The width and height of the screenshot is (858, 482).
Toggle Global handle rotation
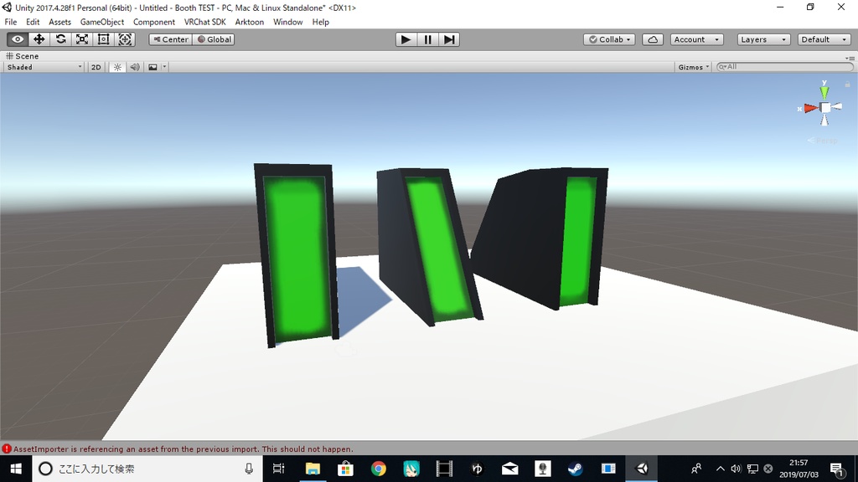[x=214, y=39]
